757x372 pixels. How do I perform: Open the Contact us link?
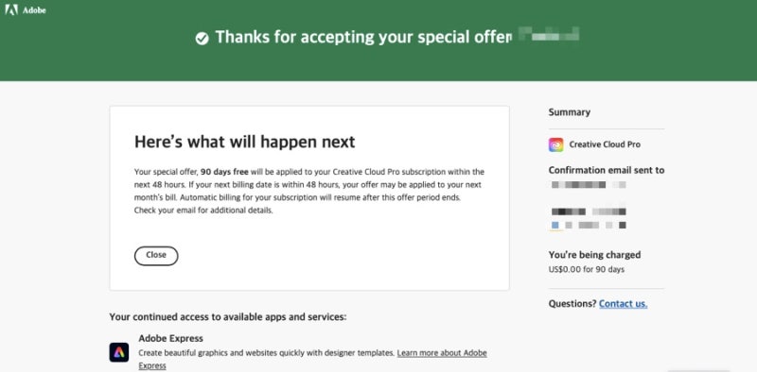click(623, 304)
